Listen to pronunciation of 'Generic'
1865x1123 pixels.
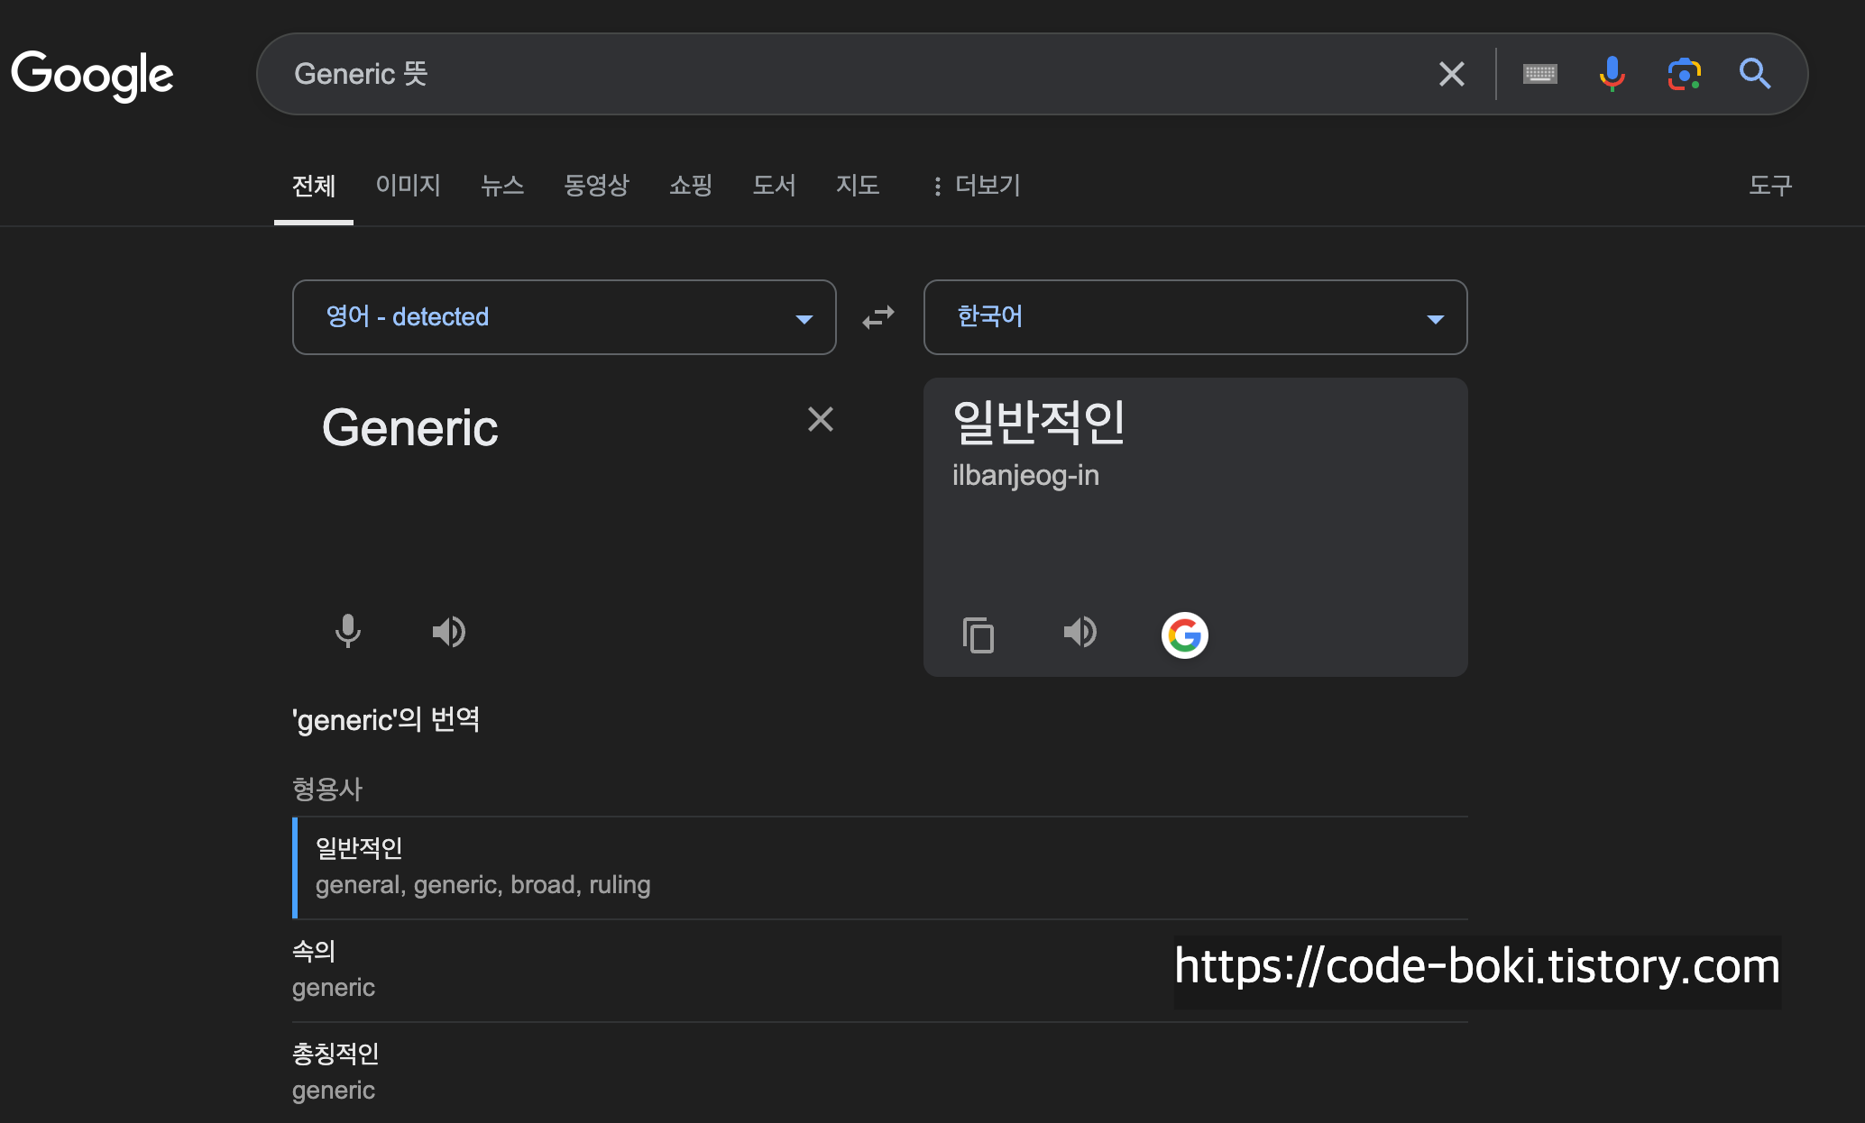tap(448, 632)
